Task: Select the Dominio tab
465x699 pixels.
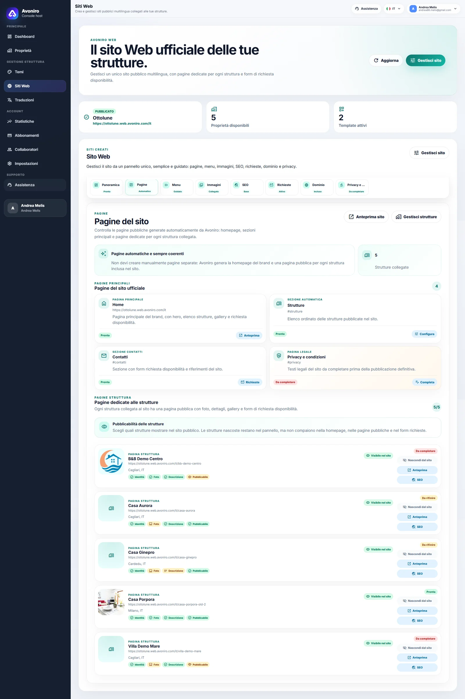Action: point(317,187)
